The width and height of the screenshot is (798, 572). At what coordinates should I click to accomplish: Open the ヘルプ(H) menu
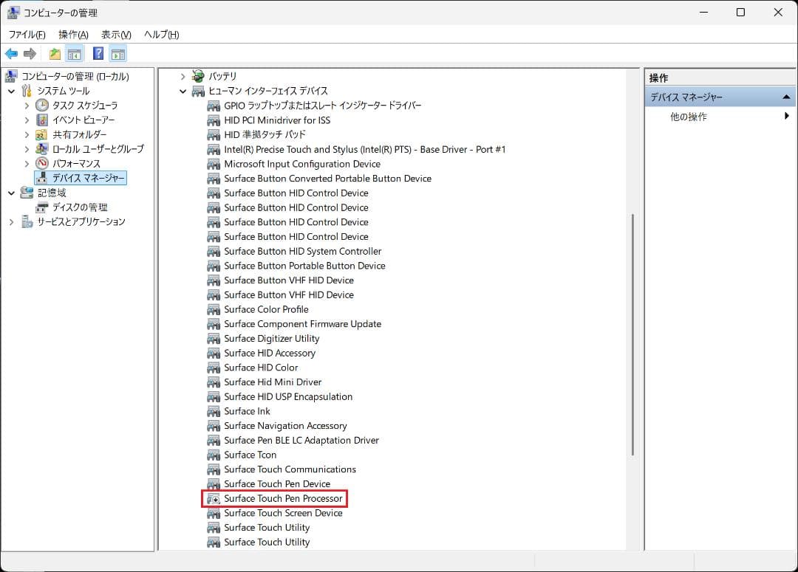click(161, 35)
